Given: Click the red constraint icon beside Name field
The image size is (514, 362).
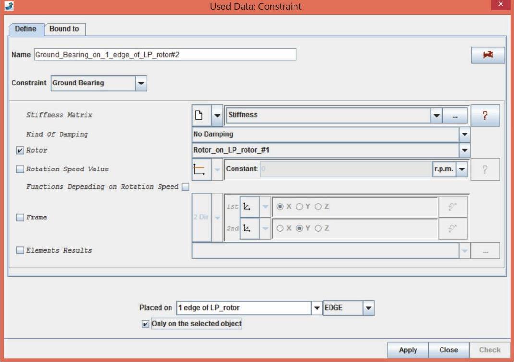Looking at the screenshot, I should (488, 55).
